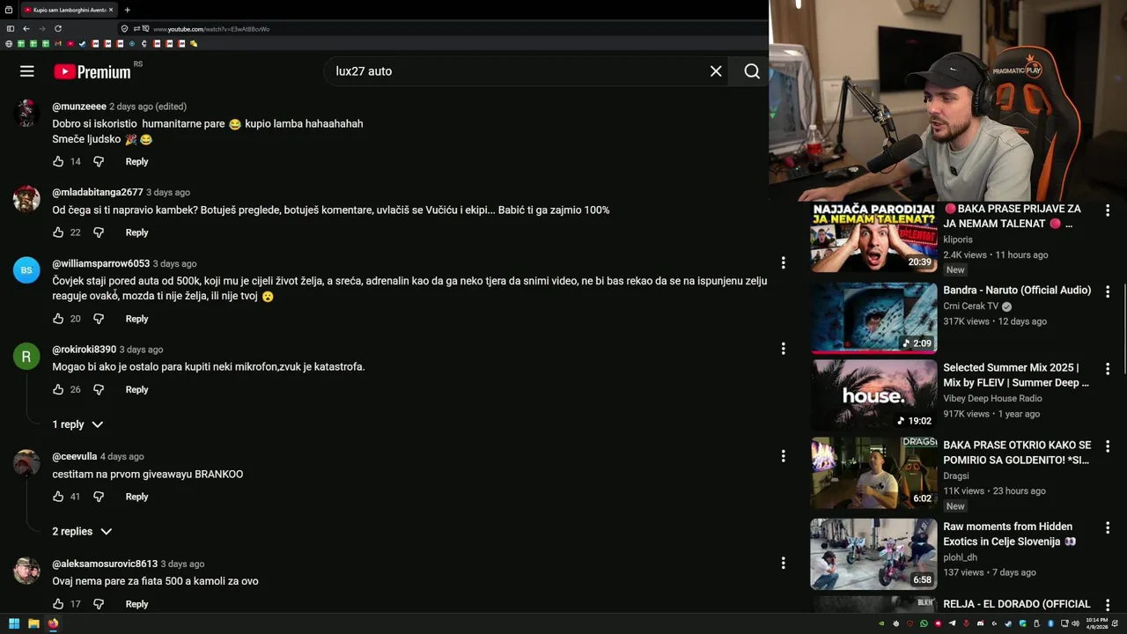Image resolution: width=1127 pixels, height=634 pixels.
Task: Open options menu for Bandra - Naruto video
Action: tap(1108, 291)
